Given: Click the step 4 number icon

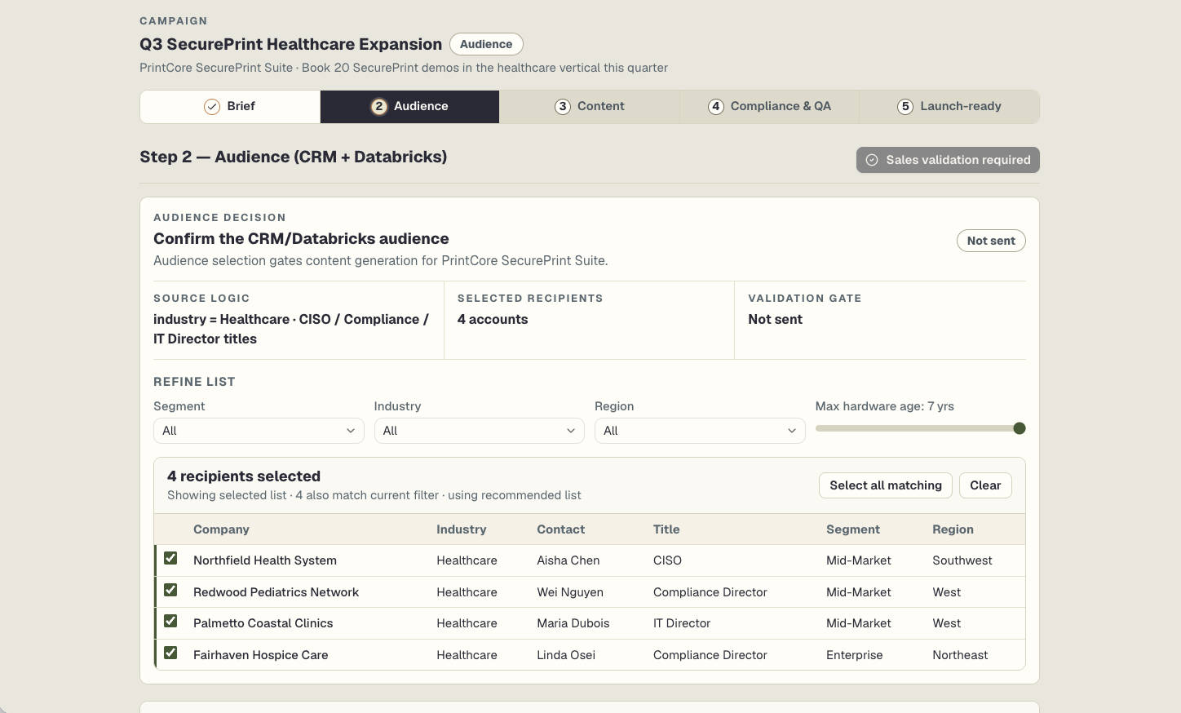Looking at the screenshot, I should click(x=716, y=107).
